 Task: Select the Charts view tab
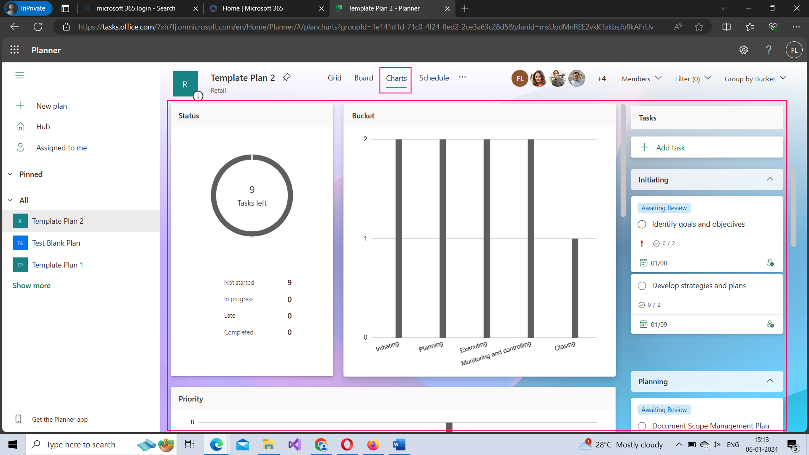396,78
